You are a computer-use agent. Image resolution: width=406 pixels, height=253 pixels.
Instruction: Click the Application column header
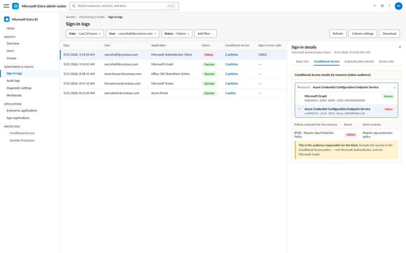pos(159,45)
